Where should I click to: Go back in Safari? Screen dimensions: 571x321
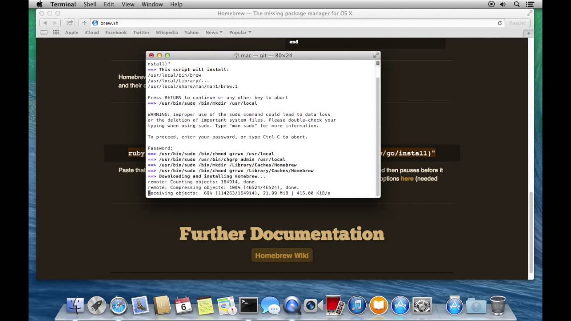(x=45, y=23)
